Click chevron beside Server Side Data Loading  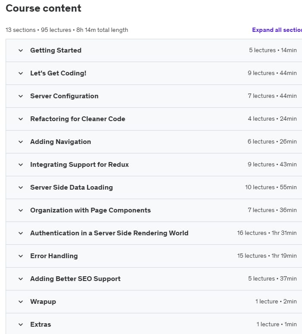point(21,187)
